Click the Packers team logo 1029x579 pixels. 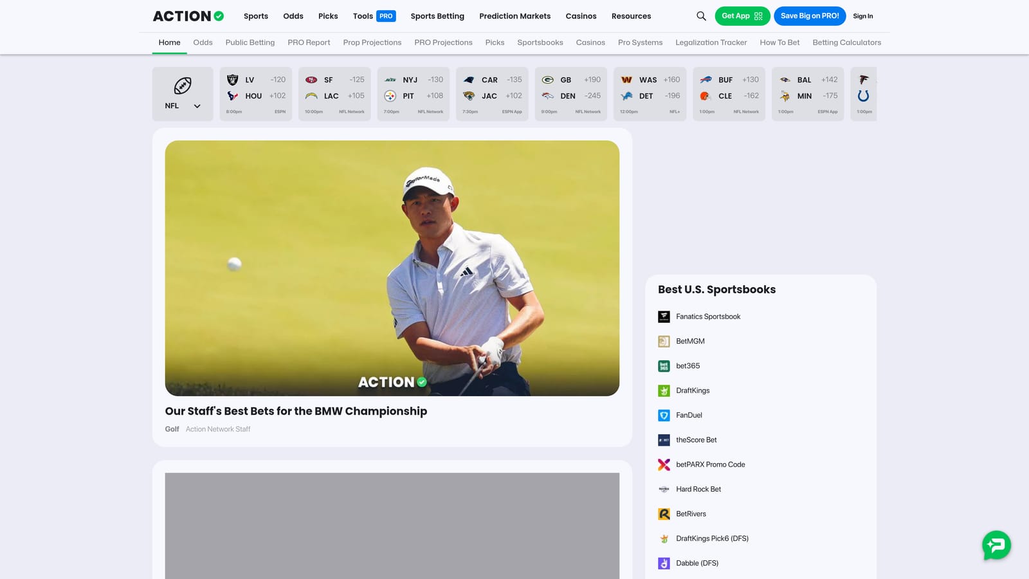pyautogui.click(x=548, y=80)
